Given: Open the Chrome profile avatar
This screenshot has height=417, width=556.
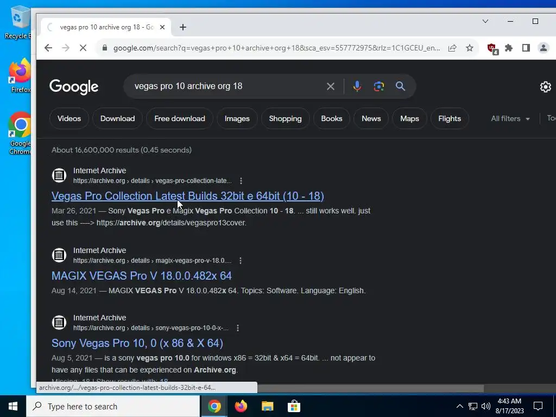Looking at the screenshot, I should [543, 48].
